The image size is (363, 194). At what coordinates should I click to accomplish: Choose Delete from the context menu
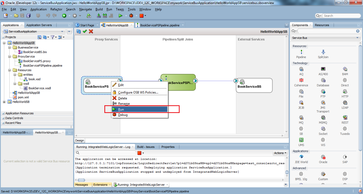pyautogui.click(x=140, y=98)
